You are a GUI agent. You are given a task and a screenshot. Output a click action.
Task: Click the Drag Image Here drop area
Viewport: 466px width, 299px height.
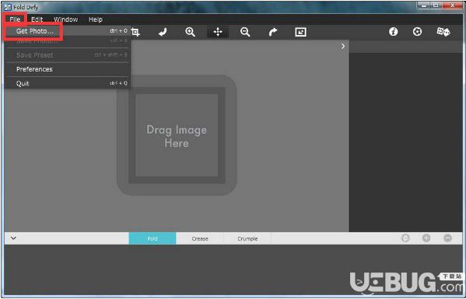[177, 135]
